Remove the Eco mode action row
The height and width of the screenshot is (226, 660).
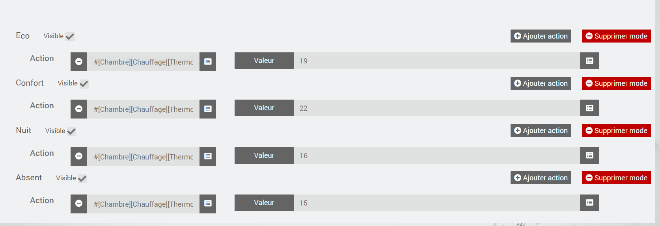click(x=78, y=62)
